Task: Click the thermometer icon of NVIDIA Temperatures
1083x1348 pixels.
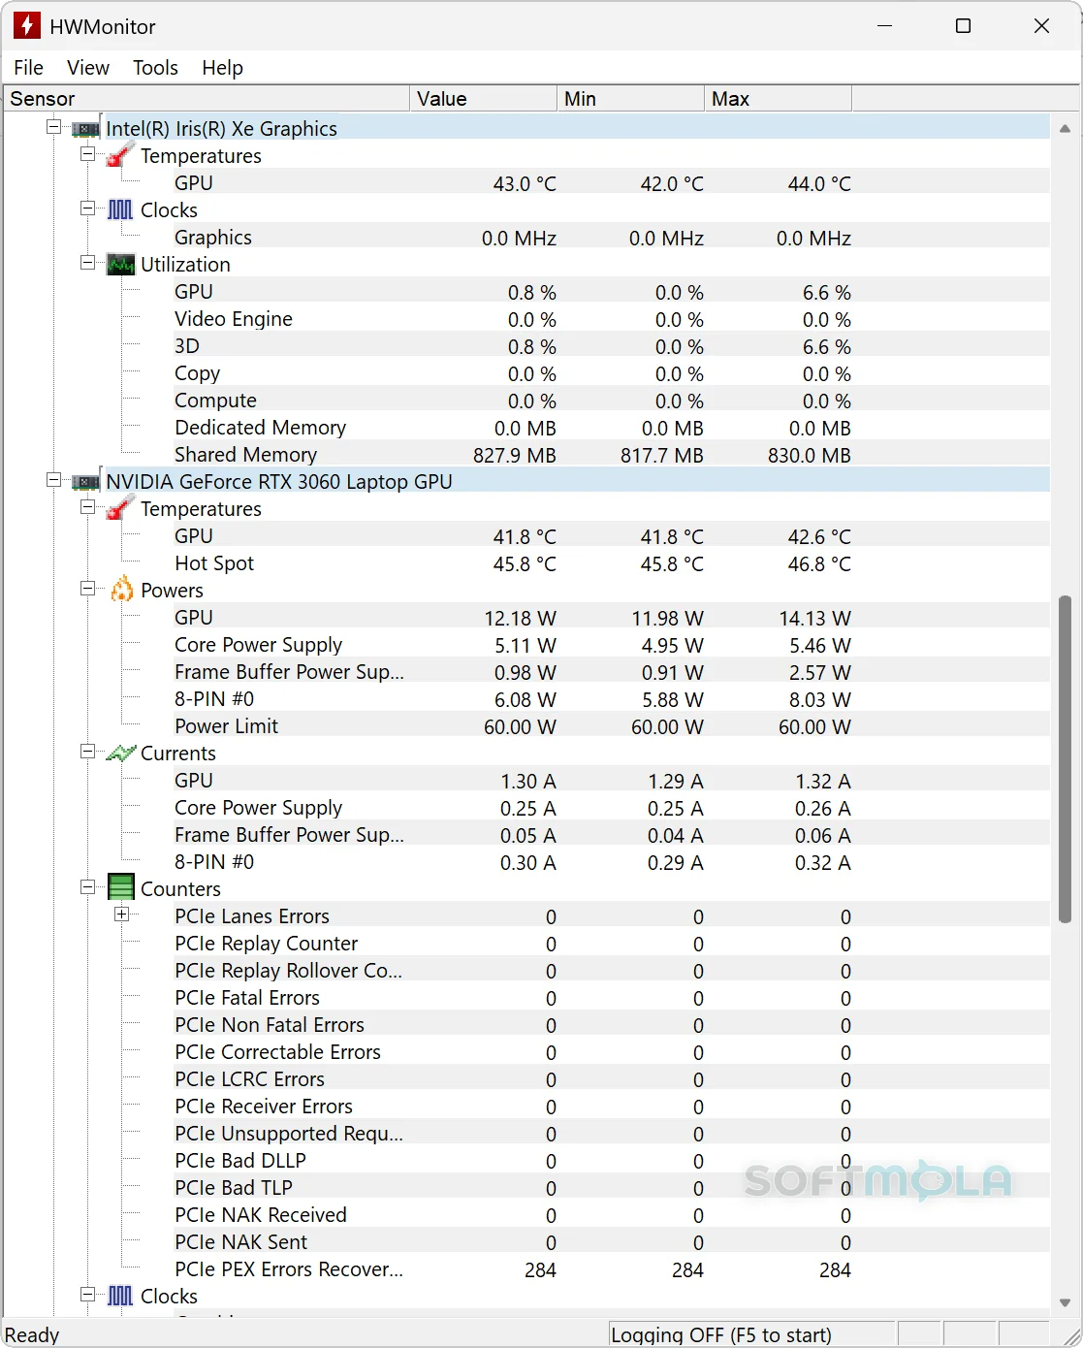Action: (120, 507)
